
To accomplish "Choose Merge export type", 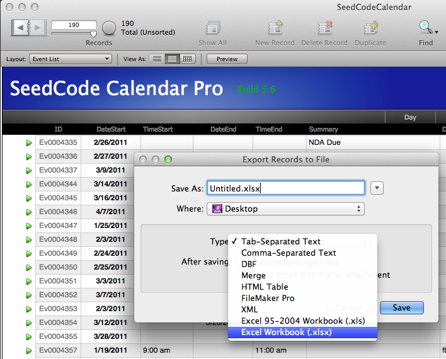I will point(302,276).
